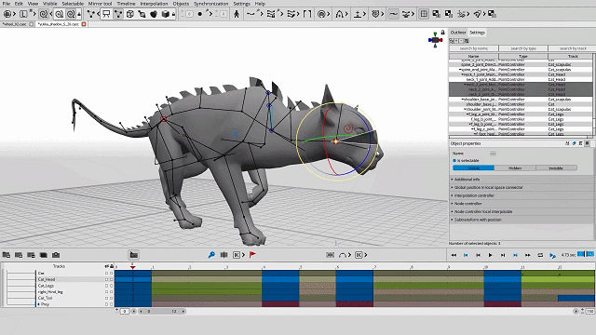This screenshot has height=335, width=596.
Task: Play the animation
Action: pos(491,255)
